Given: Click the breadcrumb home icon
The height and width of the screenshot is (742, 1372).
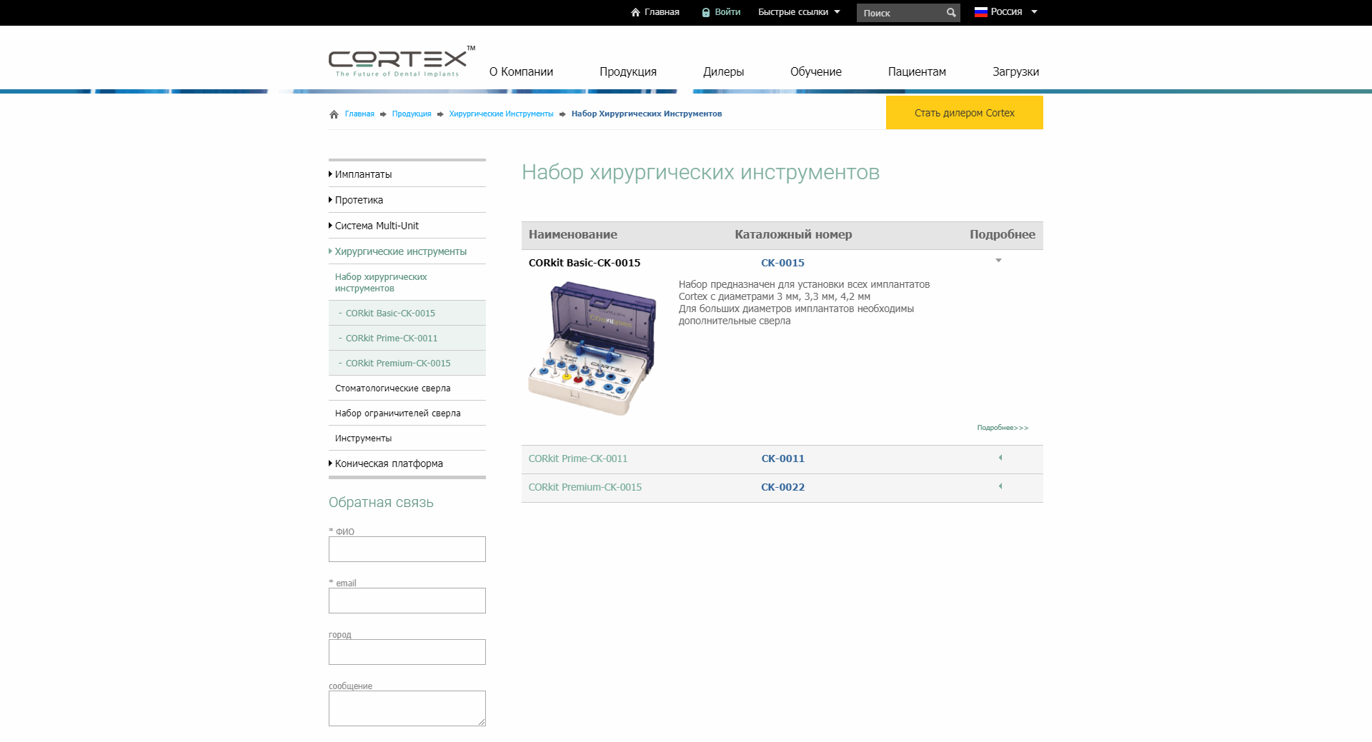Looking at the screenshot, I should coord(334,114).
